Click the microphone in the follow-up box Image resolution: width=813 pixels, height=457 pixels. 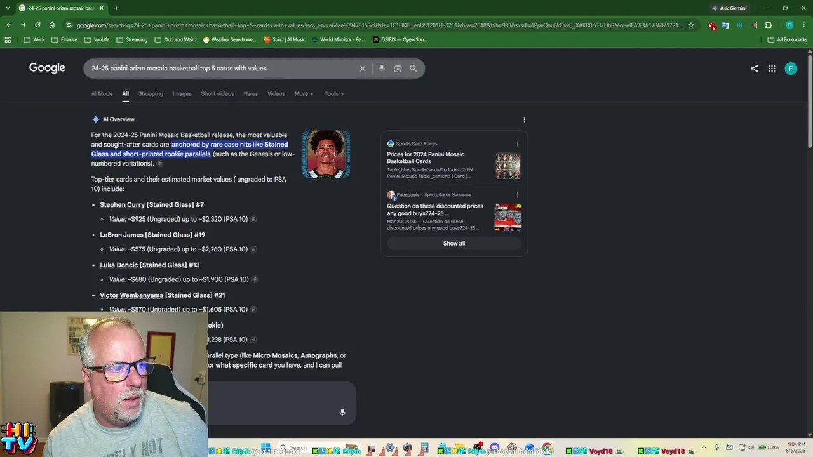click(x=342, y=413)
